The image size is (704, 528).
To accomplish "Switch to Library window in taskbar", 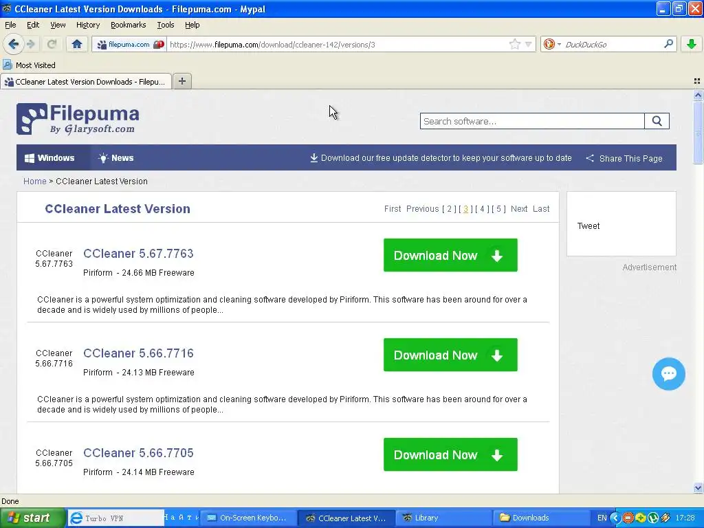I will [x=443, y=518].
